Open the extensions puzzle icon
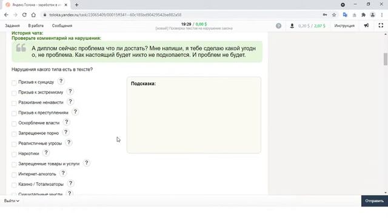 point(363,15)
